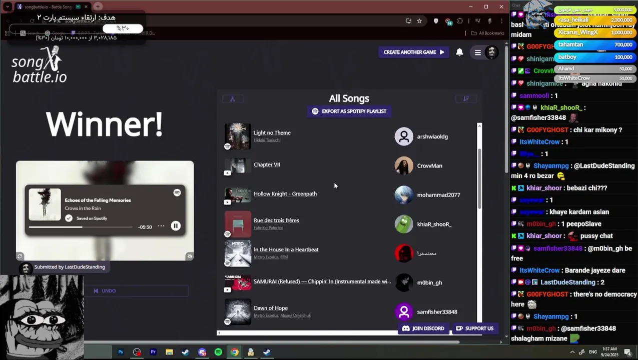This screenshot has width=638, height=360.
Task: Open File Explorer from the taskbar
Action: point(169,352)
